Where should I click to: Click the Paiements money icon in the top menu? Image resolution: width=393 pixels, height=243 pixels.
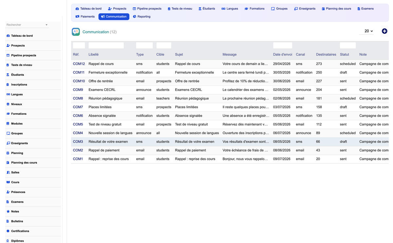coord(77,17)
